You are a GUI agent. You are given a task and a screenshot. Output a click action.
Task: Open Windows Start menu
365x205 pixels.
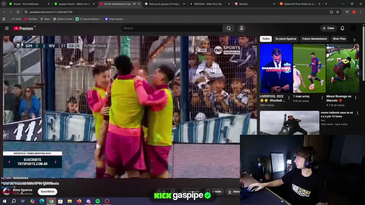4,201
